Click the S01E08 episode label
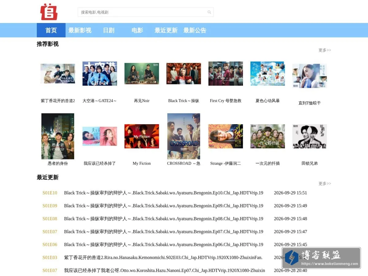This screenshot has width=368, height=276. pyautogui.click(x=50, y=219)
